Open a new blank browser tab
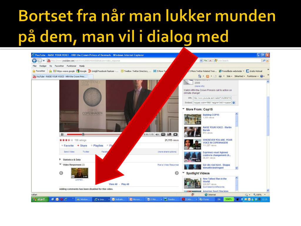Image resolution: width=301 pixels, height=226 pixels. click(91, 77)
